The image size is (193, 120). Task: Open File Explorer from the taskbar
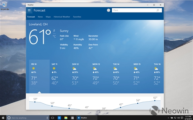[66, 118]
